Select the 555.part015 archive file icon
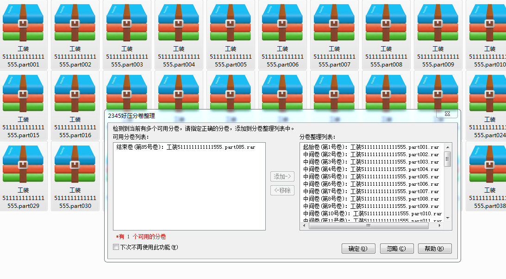 pyautogui.click(x=23, y=93)
